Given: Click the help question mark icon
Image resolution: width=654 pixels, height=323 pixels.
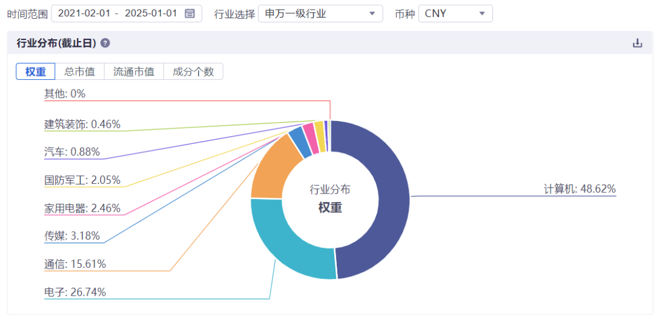Looking at the screenshot, I should [x=105, y=43].
